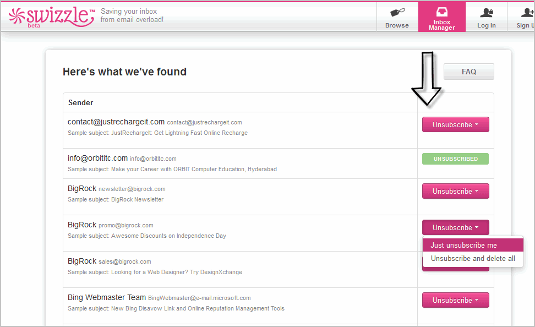Click the green UNSUBSCRIBED badge for info@orbititc.com
The width and height of the screenshot is (535, 327).
click(x=455, y=158)
